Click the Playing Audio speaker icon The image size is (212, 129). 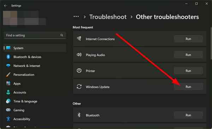(79, 55)
